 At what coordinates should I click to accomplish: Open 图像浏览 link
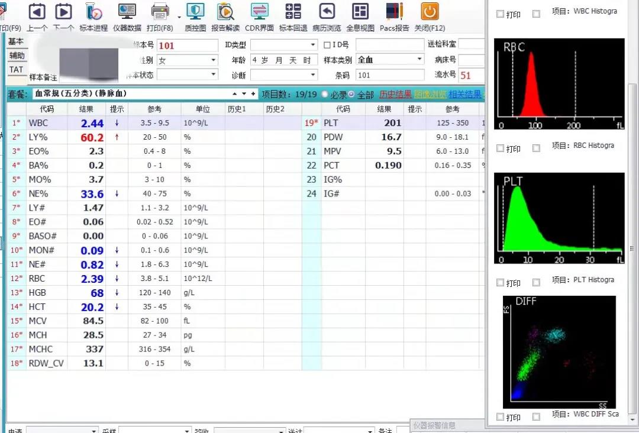point(430,95)
